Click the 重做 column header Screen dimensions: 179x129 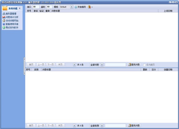[48, 11]
